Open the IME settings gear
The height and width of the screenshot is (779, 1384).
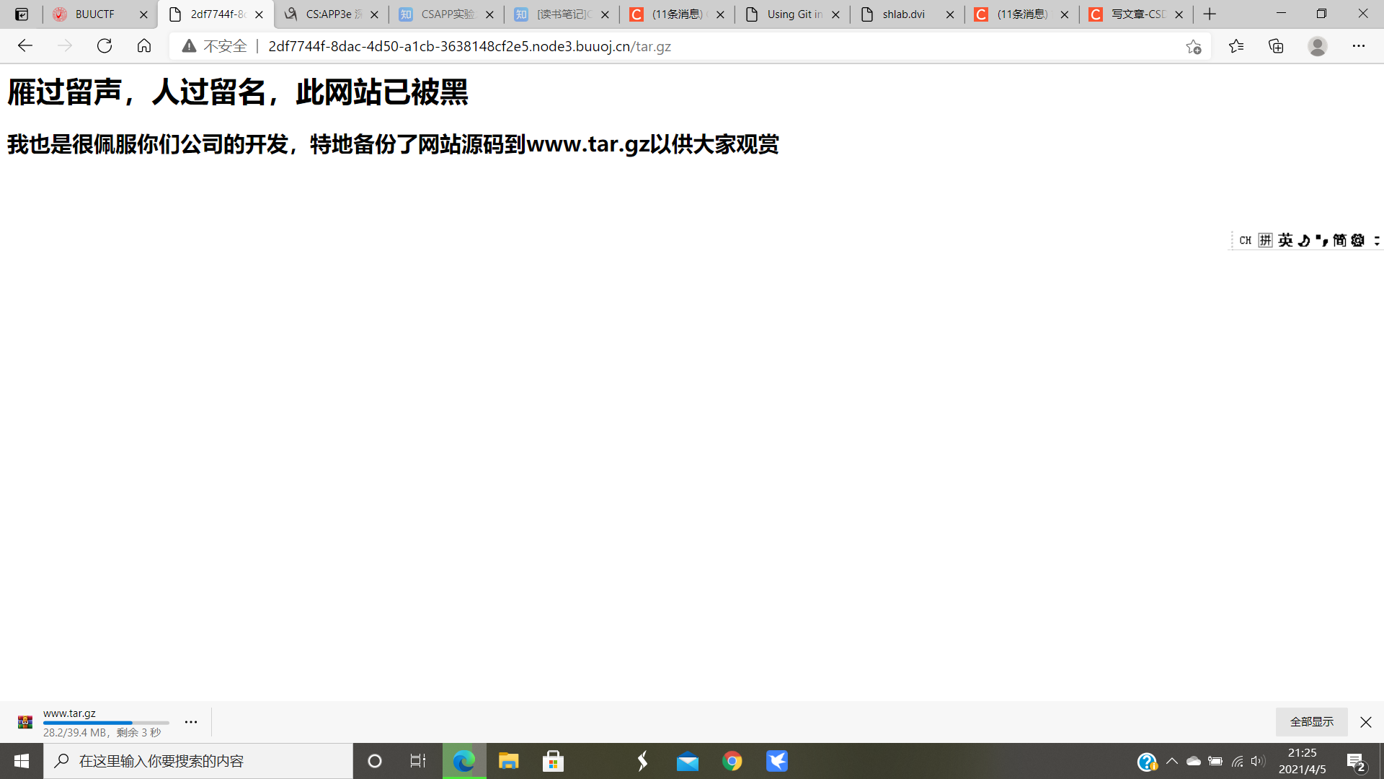[x=1358, y=240]
